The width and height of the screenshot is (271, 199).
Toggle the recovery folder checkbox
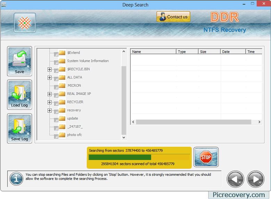coord(56,111)
